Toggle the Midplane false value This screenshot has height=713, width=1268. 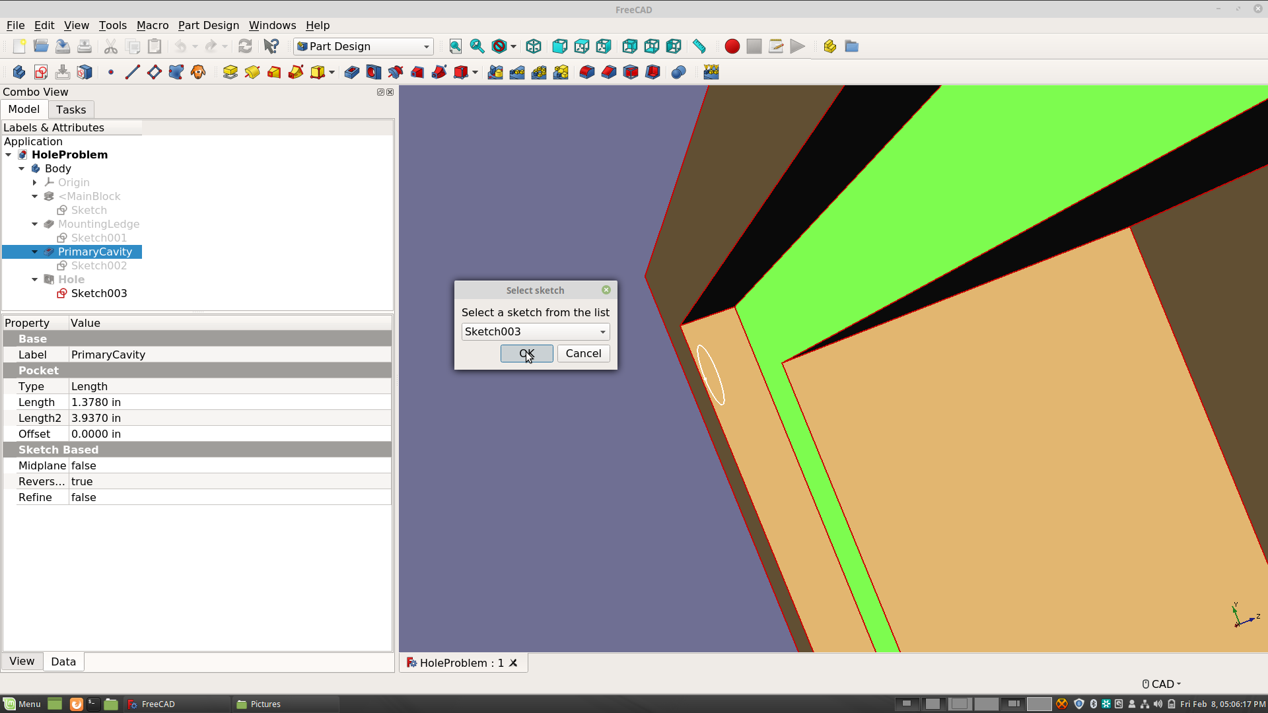point(230,465)
